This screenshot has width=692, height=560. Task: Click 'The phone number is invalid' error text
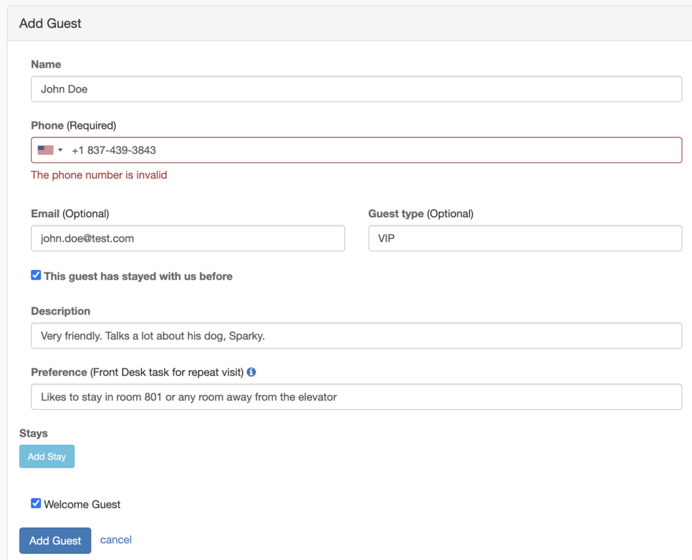tap(99, 175)
